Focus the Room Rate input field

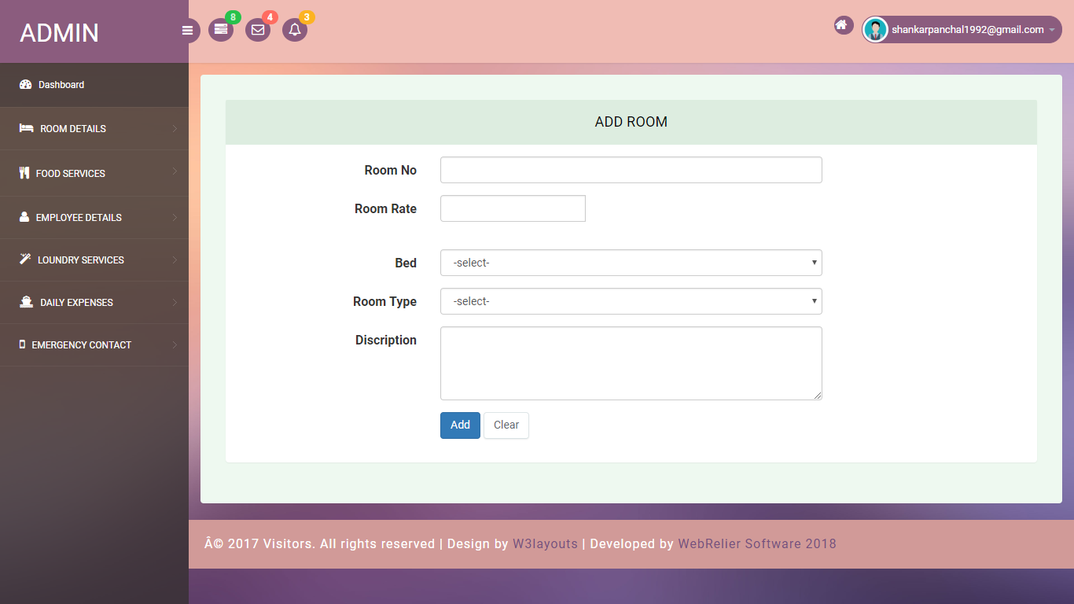[x=513, y=208]
